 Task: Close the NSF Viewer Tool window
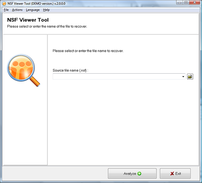pos(195,2)
